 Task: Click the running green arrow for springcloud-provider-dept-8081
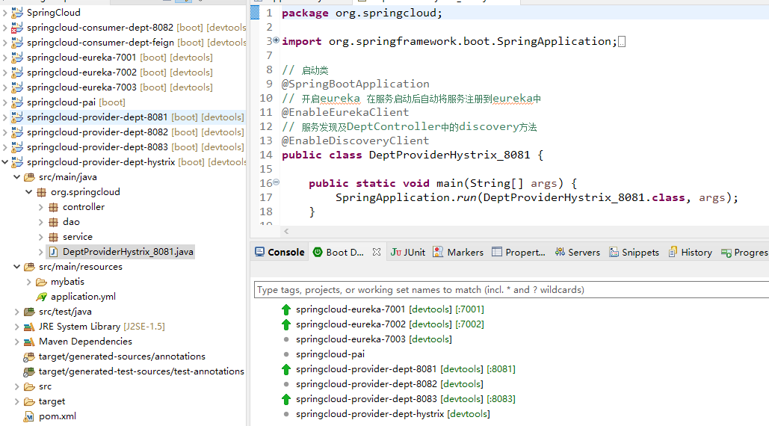(x=286, y=369)
